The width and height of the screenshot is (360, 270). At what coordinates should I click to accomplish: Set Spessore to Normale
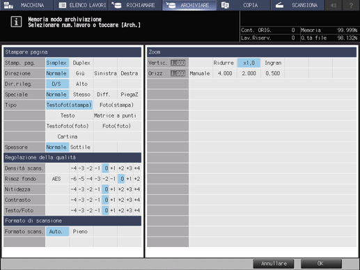click(57, 147)
